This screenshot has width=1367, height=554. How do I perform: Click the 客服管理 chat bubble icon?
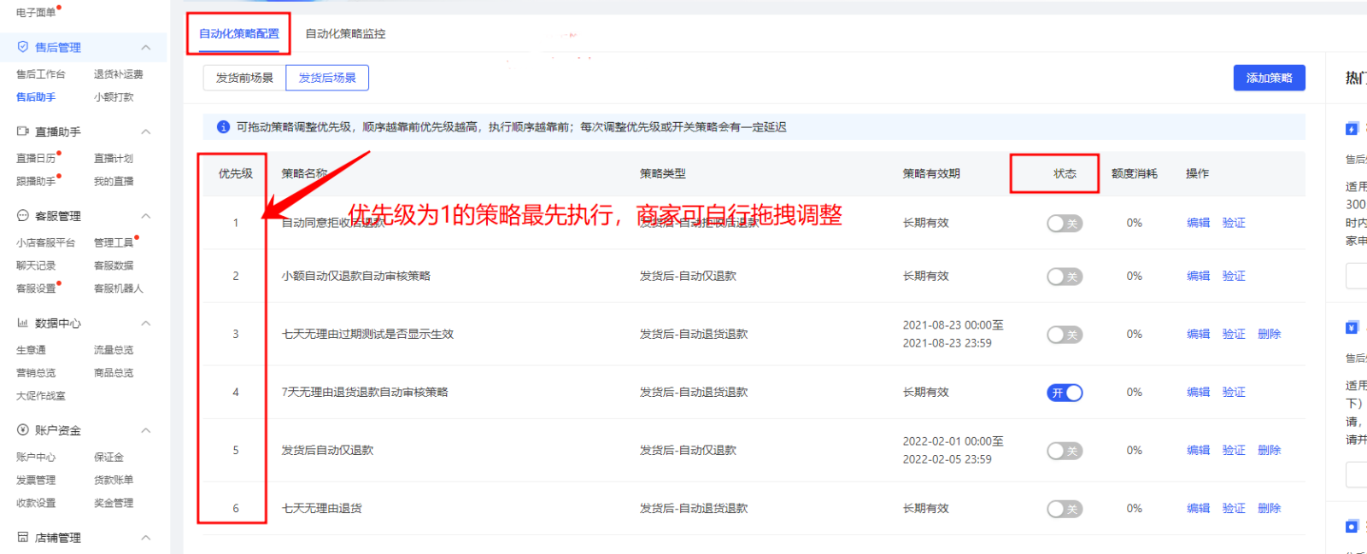[x=23, y=216]
